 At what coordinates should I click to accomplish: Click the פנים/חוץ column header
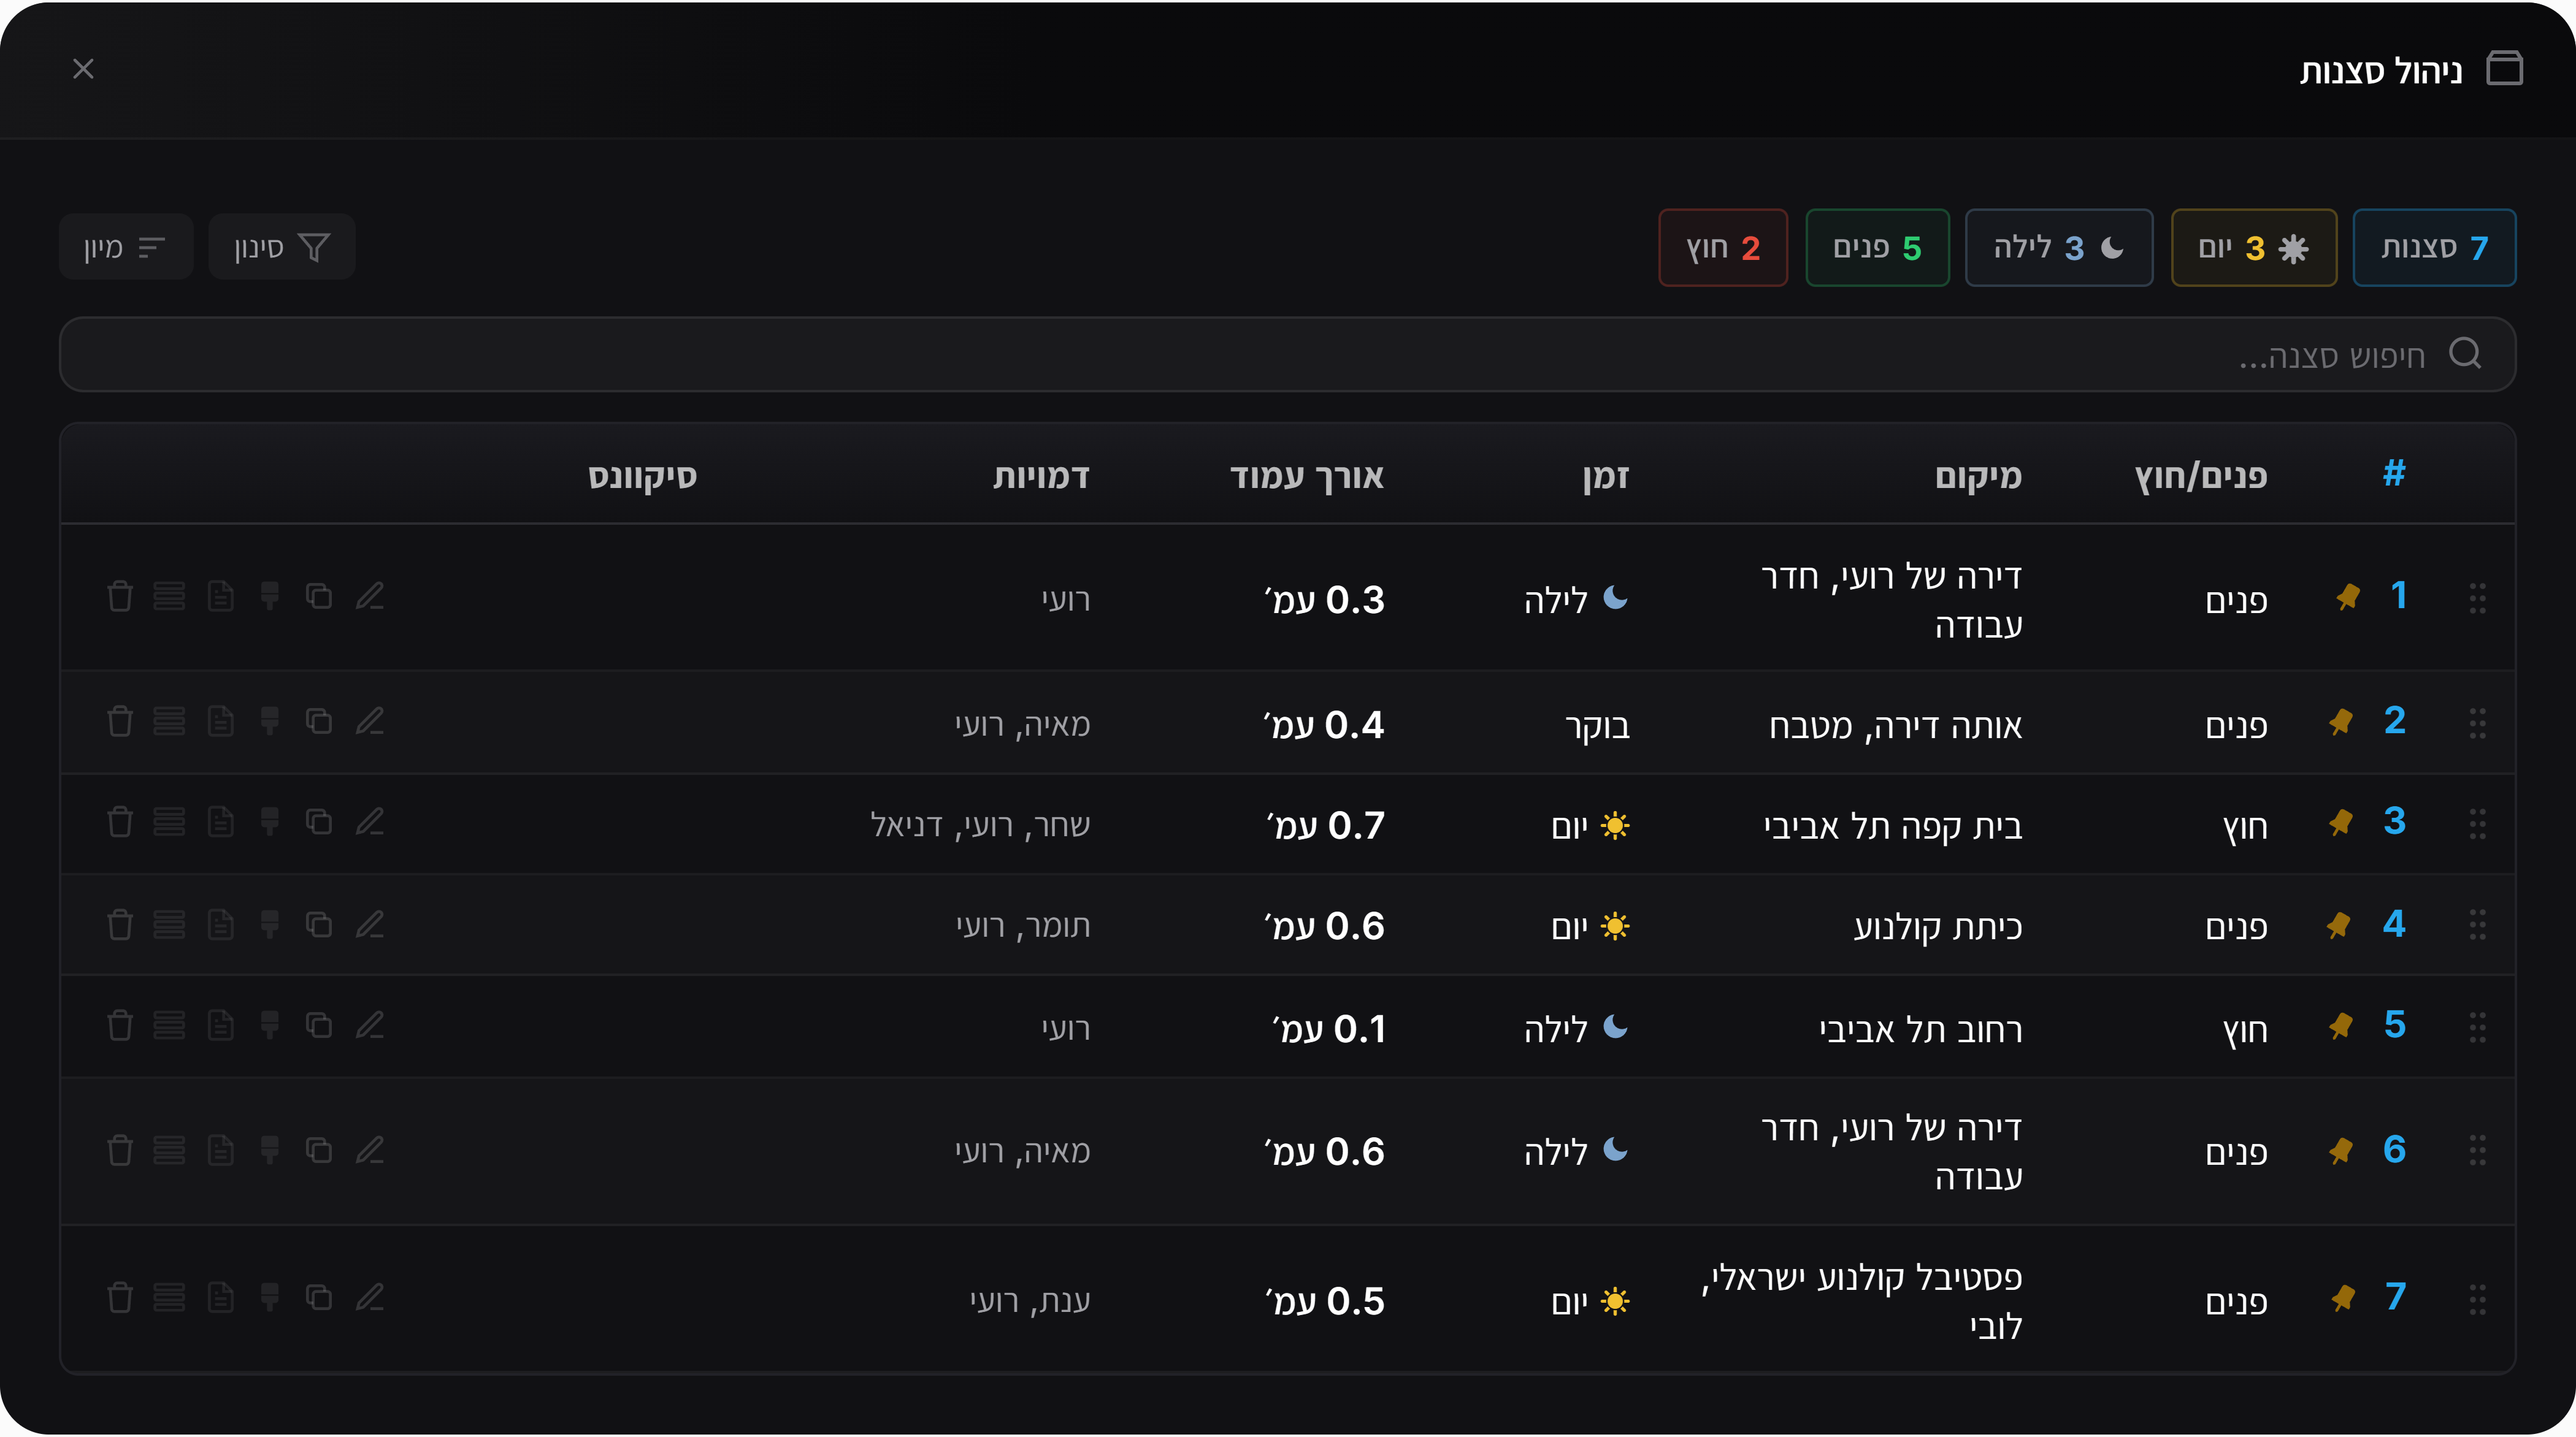2201,477
